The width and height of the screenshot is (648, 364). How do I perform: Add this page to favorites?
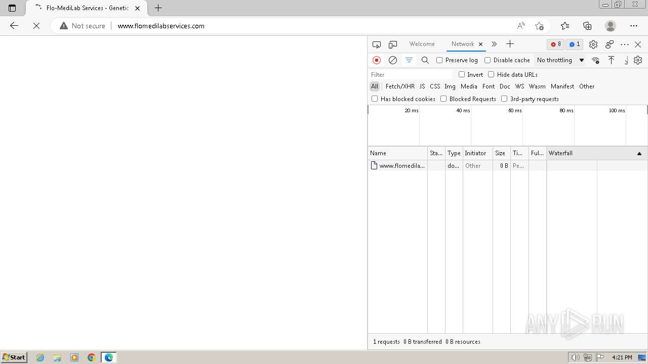coord(539,26)
